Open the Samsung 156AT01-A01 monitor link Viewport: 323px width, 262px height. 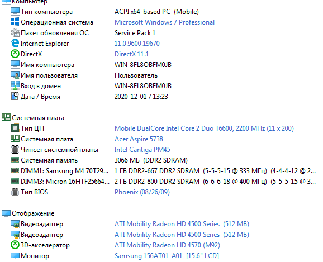coord(167,256)
